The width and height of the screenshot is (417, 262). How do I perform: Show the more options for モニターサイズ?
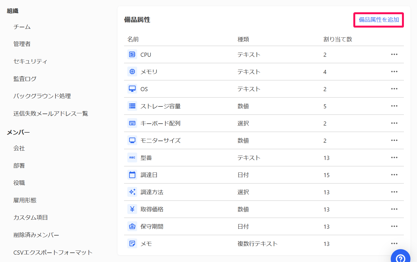pos(394,141)
